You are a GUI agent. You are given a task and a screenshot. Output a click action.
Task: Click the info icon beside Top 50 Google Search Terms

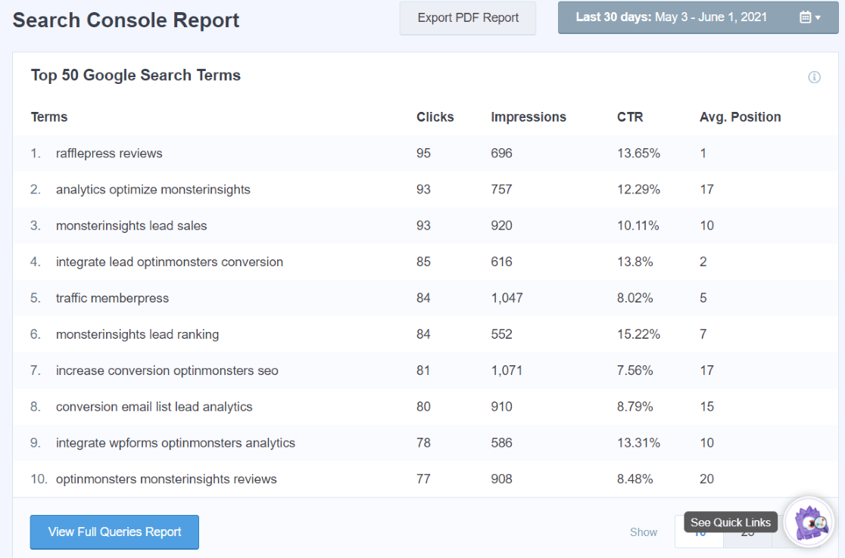pos(814,77)
